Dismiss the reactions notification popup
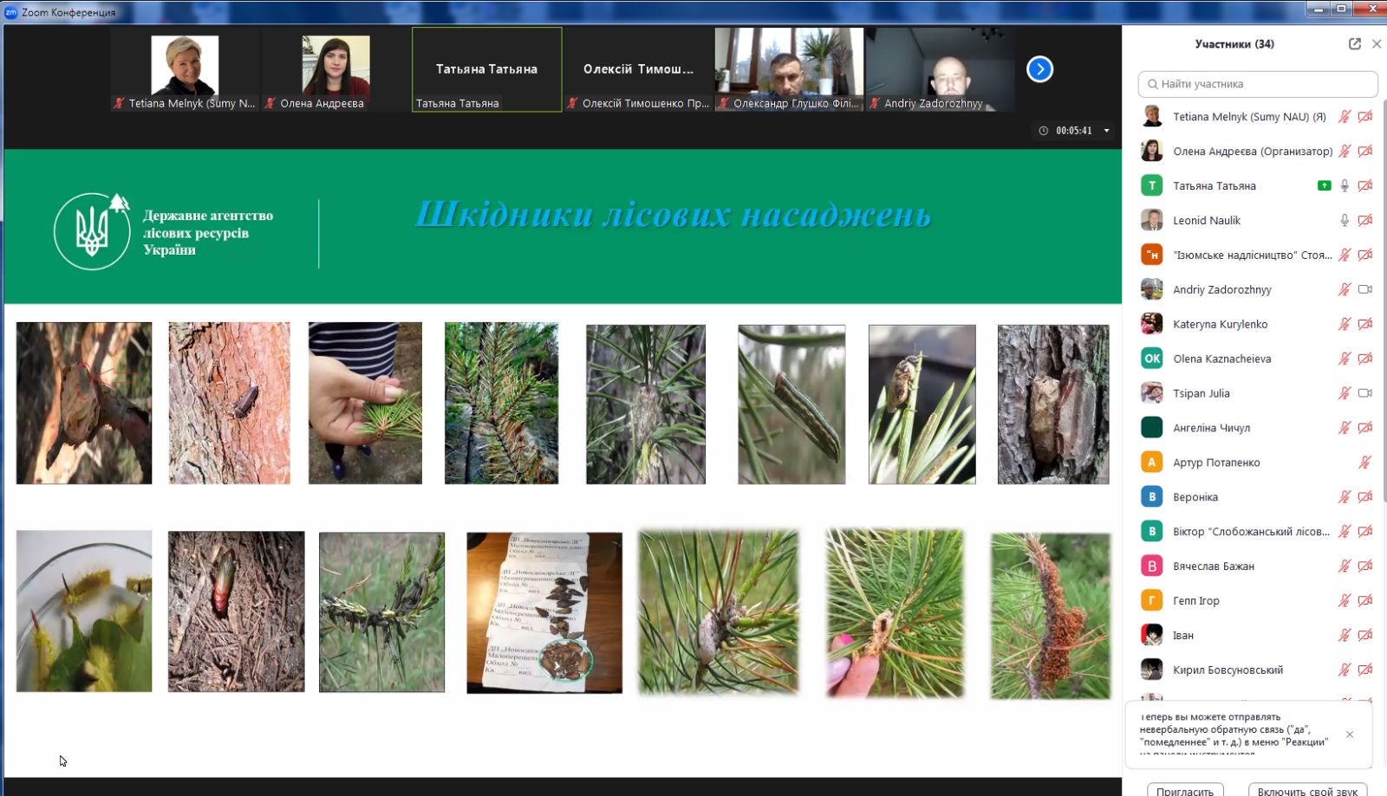The width and height of the screenshot is (1387, 796). pyautogui.click(x=1350, y=735)
